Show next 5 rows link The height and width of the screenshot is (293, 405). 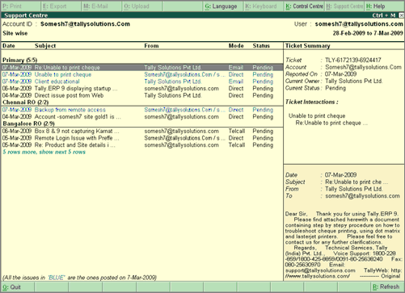click(44, 152)
